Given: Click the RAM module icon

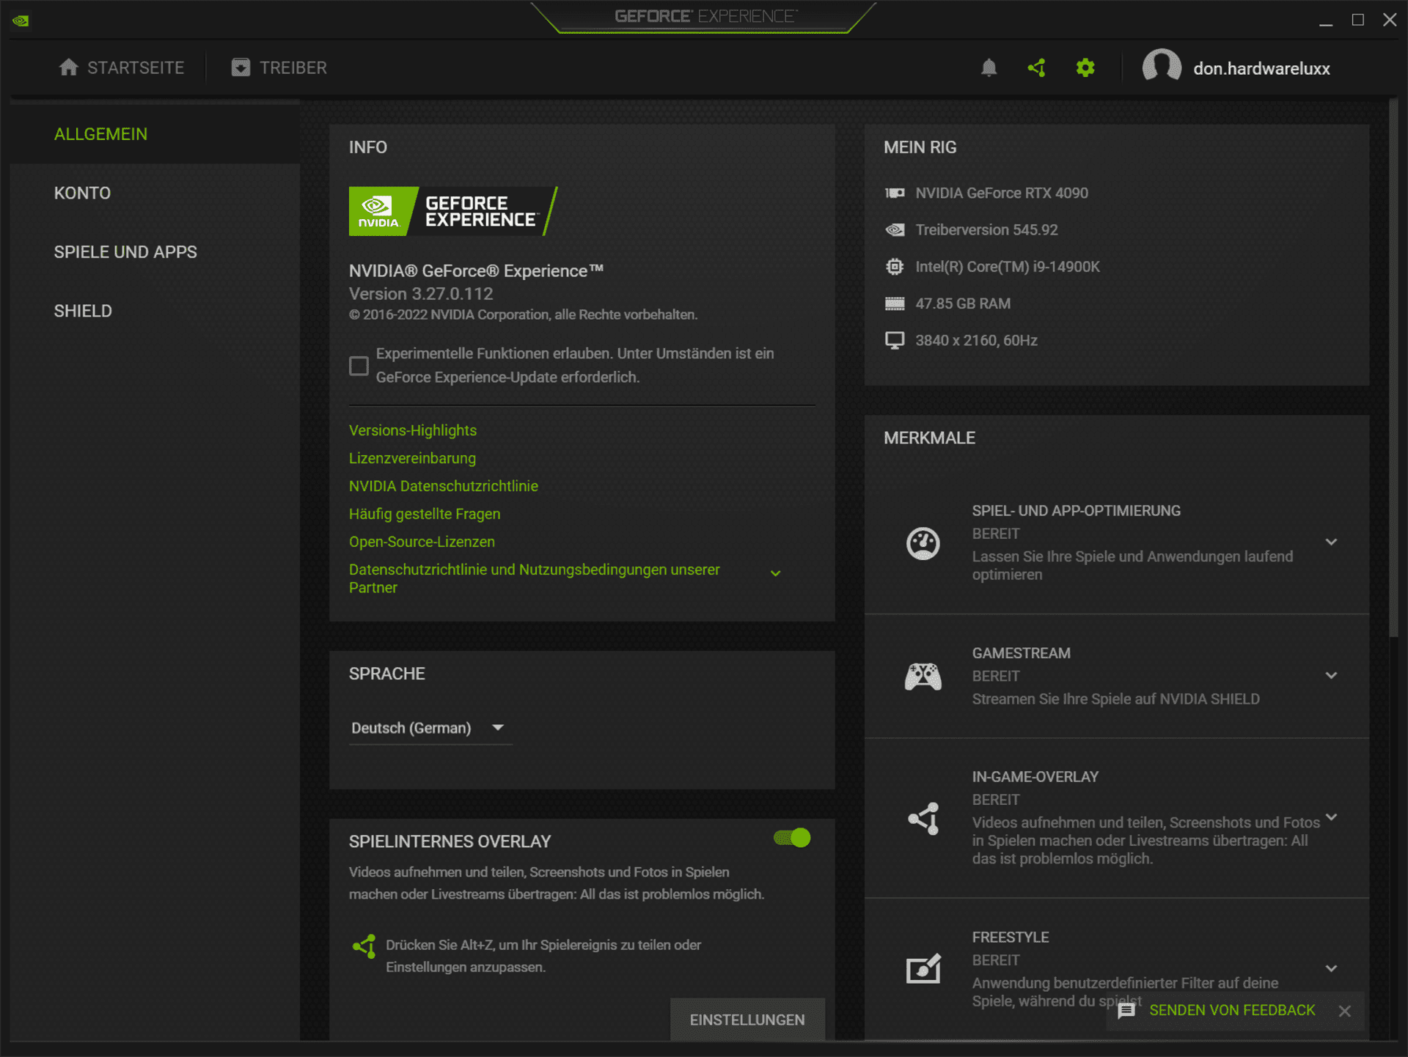Looking at the screenshot, I should coord(895,303).
